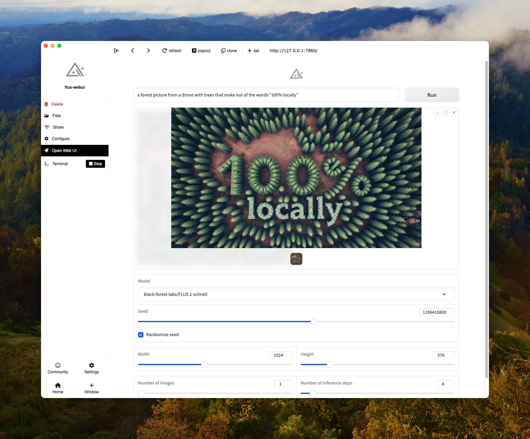The height and width of the screenshot is (439, 530).
Task: Click the Seed slider handle
Action: pyautogui.click(x=314, y=322)
